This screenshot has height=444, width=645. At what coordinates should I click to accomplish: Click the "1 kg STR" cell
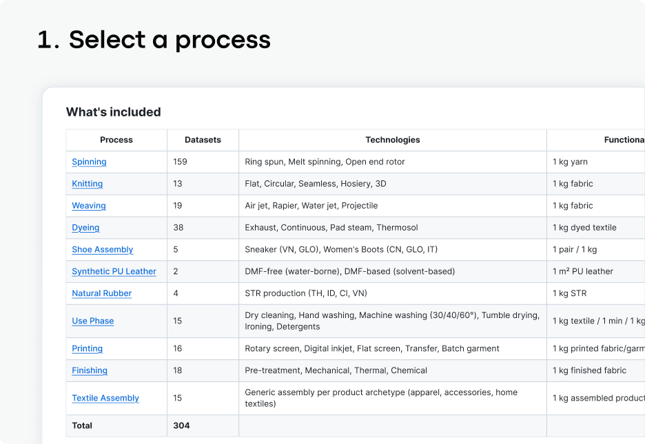point(596,293)
